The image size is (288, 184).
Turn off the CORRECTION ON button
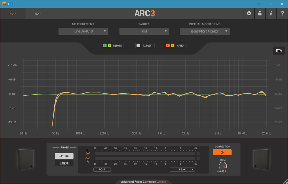pos(222,152)
